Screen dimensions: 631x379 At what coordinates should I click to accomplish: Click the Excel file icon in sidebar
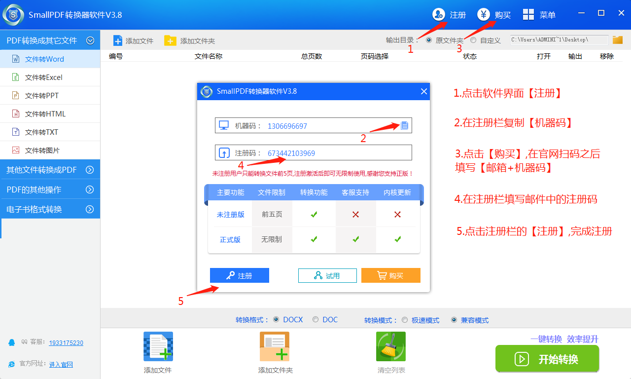[x=16, y=77]
